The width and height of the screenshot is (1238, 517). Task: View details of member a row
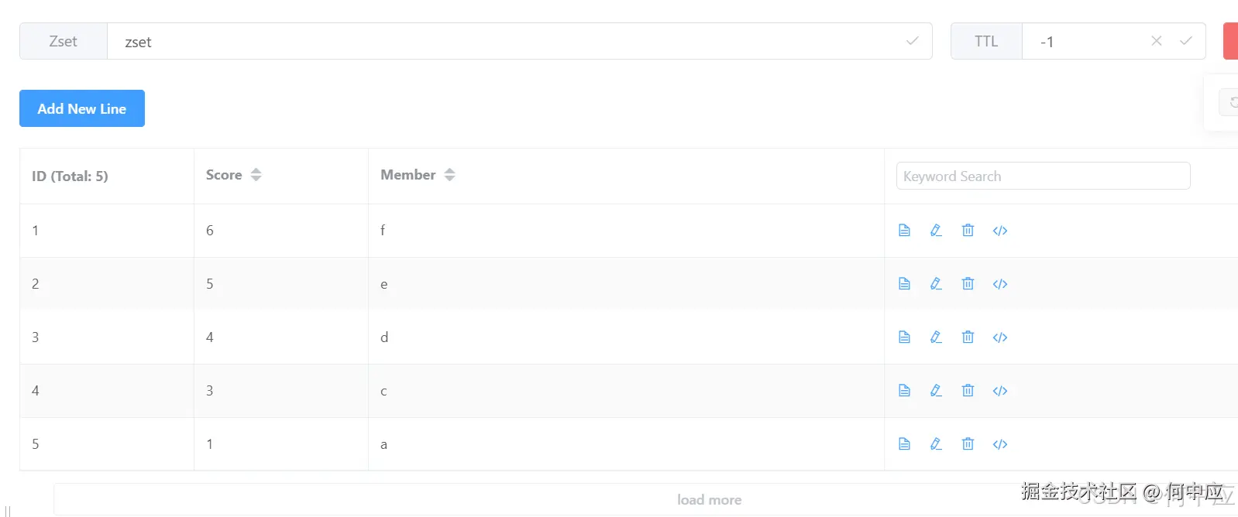904,444
